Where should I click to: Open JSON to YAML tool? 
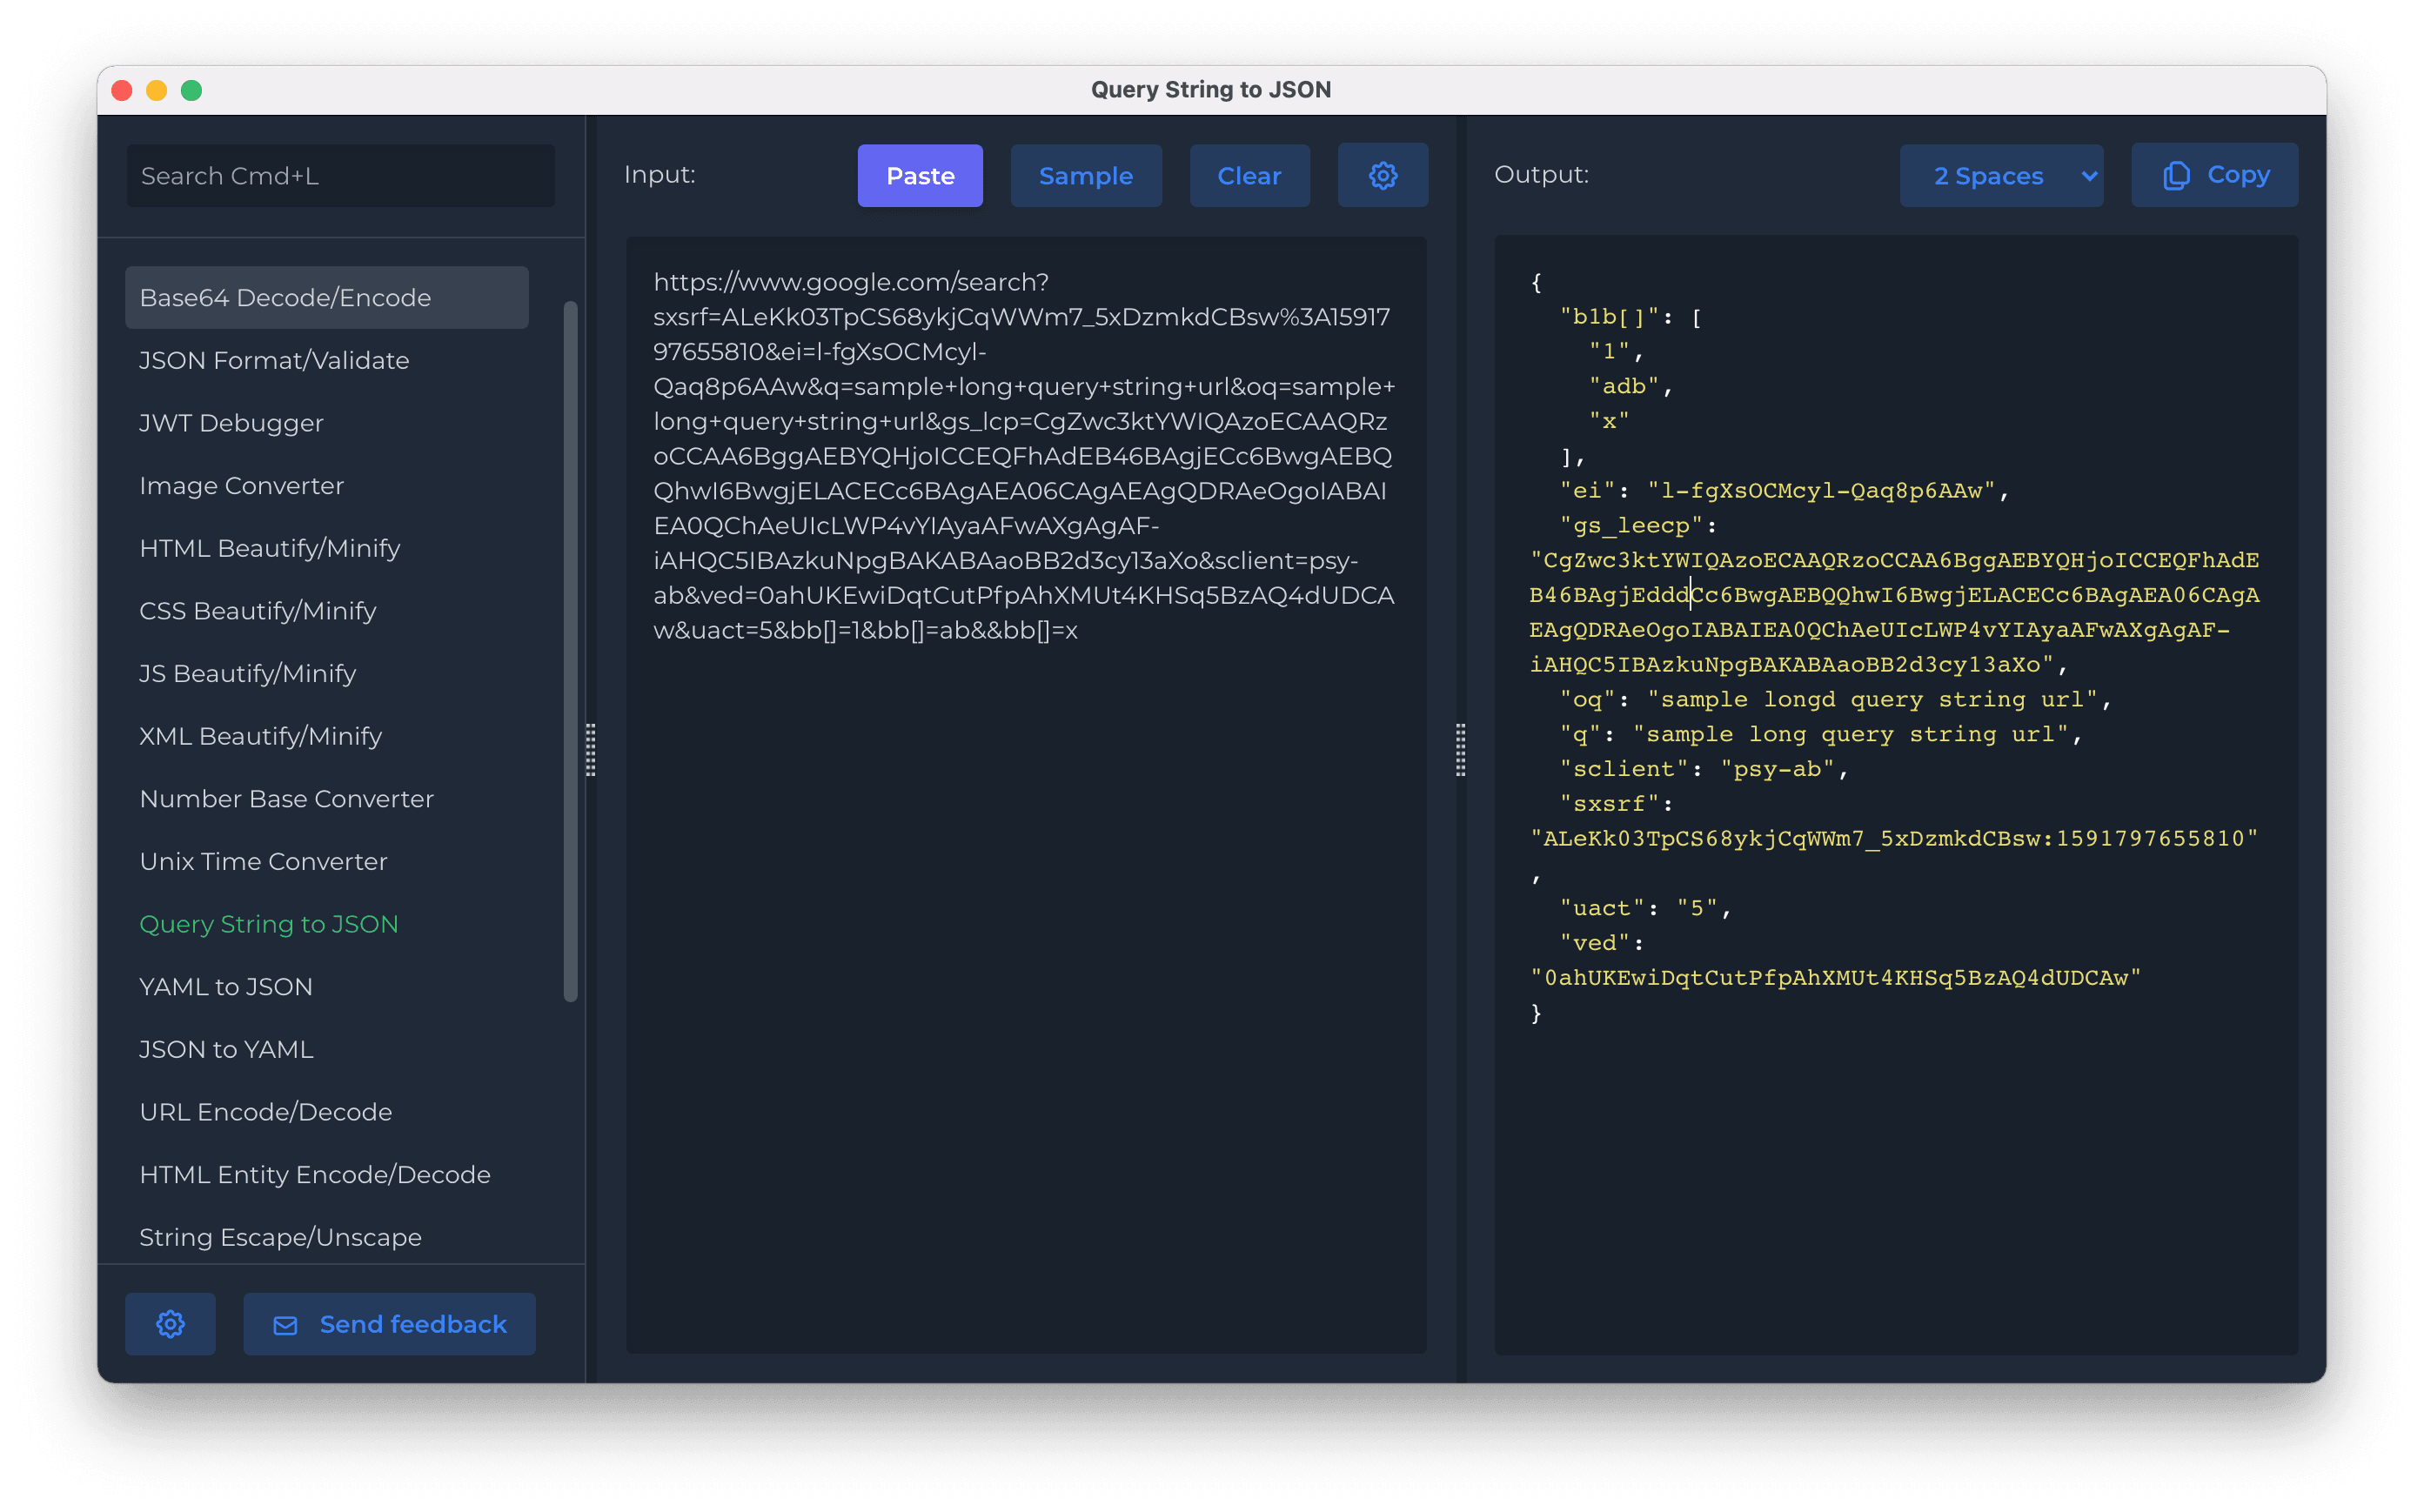point(326,1049)
